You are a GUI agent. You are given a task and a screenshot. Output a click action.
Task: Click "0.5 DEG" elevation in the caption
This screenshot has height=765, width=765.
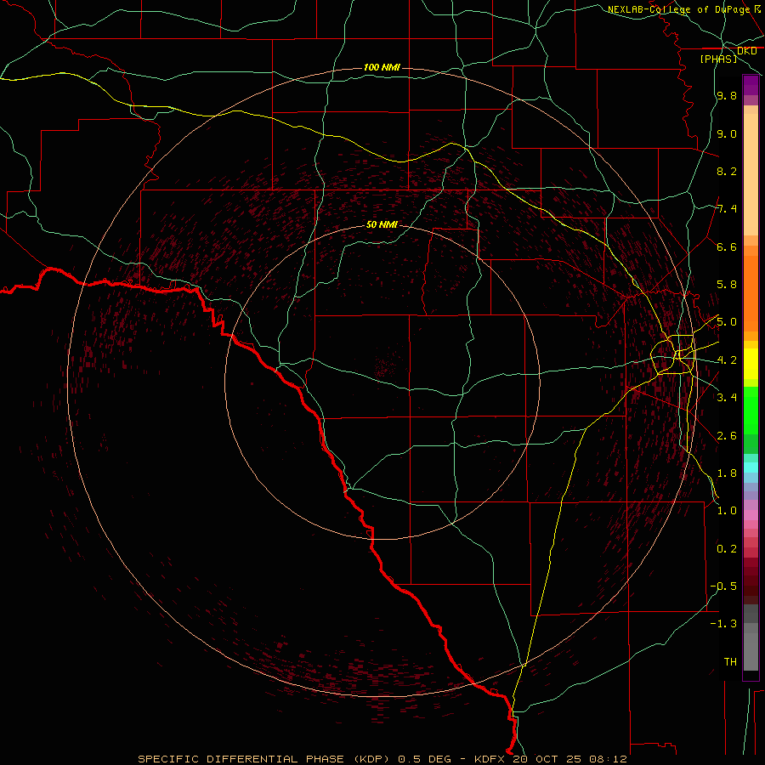tap(424, 759)
